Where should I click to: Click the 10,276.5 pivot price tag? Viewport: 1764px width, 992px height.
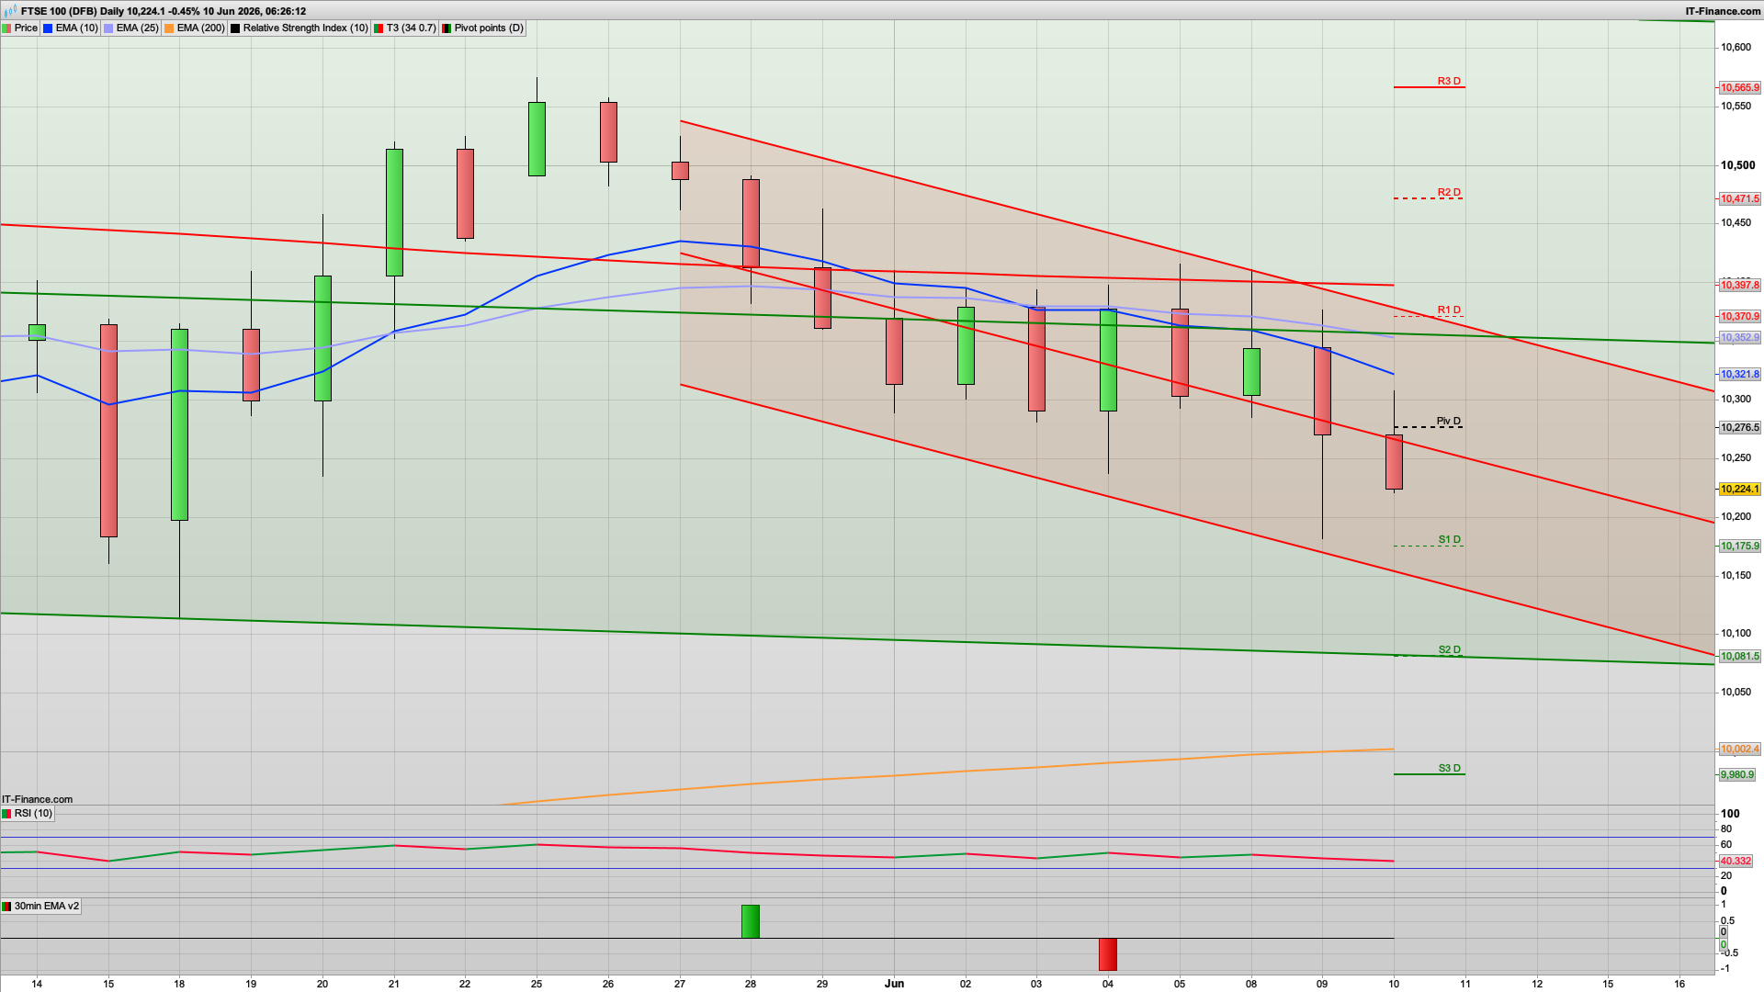[1739, 428]
